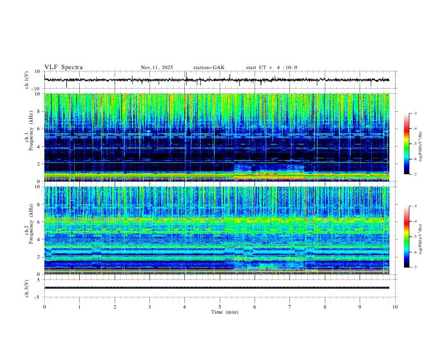This screenshot has height=344, width=445.
Task: Click '-7' on the ch.2 color scale
Action: pos(414,268)
